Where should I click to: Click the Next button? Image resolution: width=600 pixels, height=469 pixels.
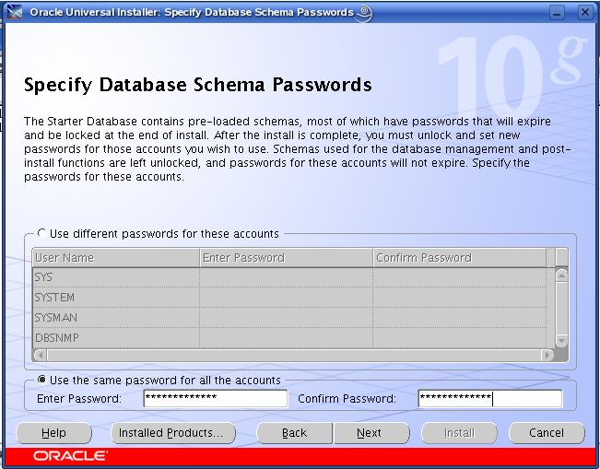coord(369,433)
